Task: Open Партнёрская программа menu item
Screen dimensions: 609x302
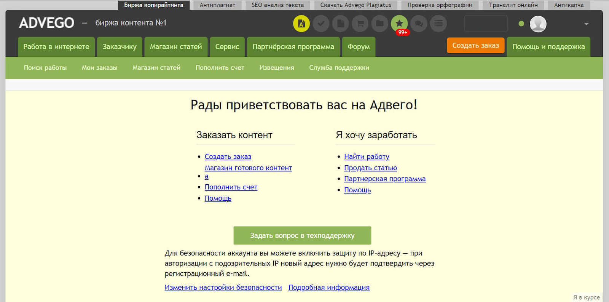Action: point(293,46)
